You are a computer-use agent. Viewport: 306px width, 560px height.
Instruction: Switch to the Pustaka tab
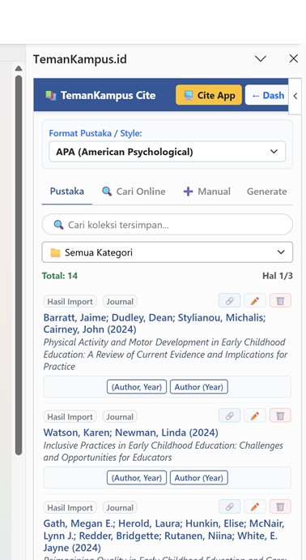(x=67, y=191)
